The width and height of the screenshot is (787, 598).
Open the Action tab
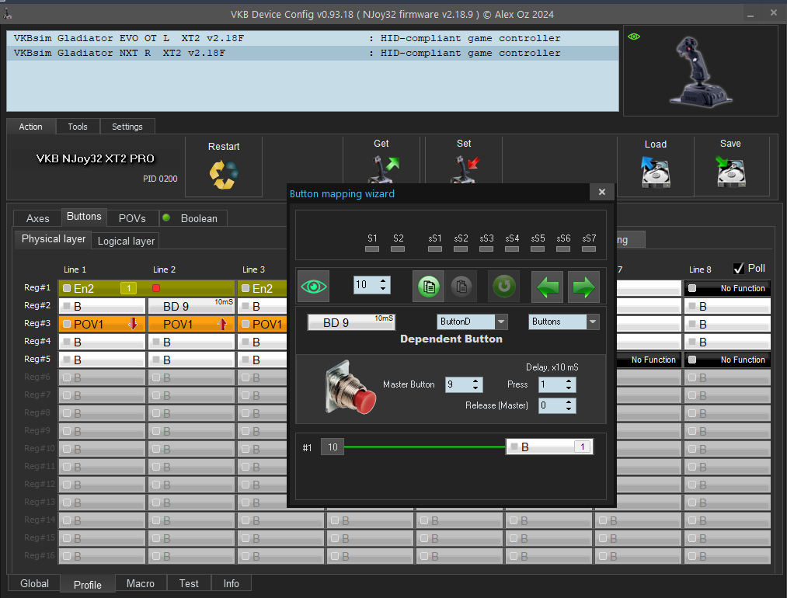tap(30, 127)
